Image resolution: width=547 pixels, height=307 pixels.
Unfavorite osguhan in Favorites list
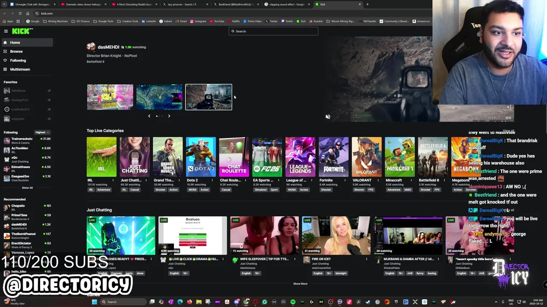tap(49, 119)
